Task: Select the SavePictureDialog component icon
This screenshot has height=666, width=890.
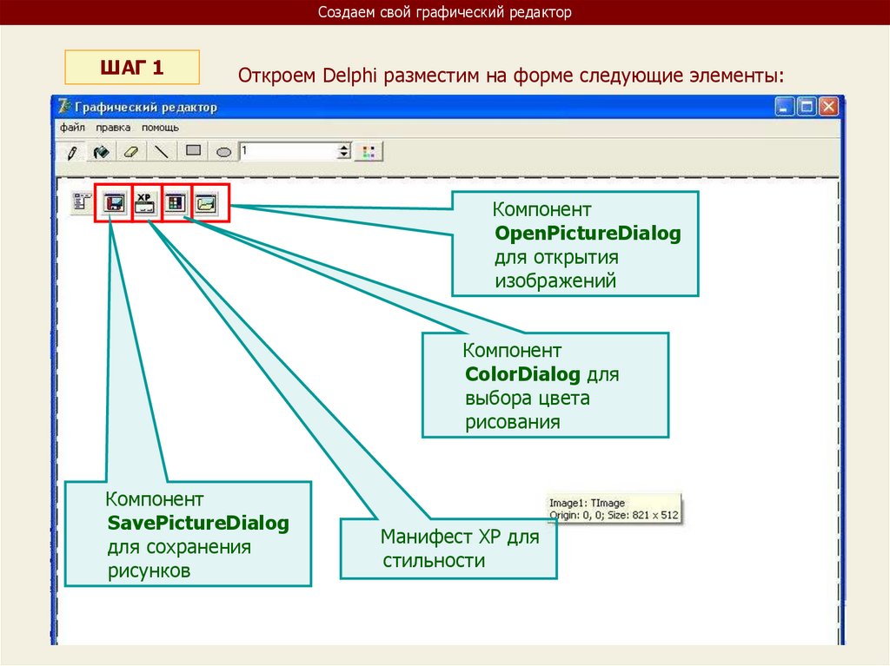Action: (114, 202)
